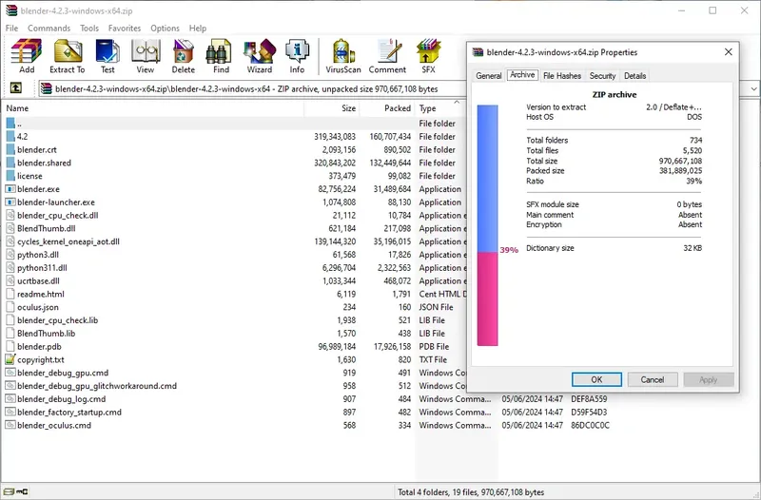
Task: Sort by the Name column header
Action: pos(153,108)
